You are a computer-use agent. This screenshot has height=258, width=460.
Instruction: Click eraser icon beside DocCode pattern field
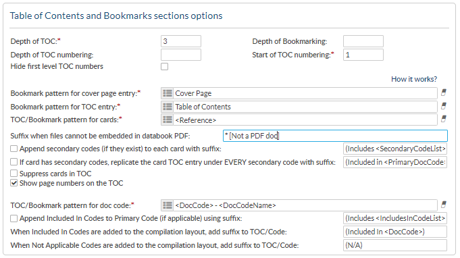coord(444,205)
